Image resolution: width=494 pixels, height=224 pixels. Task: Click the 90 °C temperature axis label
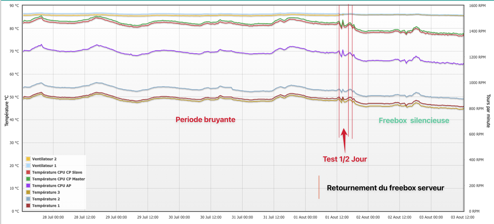[x=14, y=6]
